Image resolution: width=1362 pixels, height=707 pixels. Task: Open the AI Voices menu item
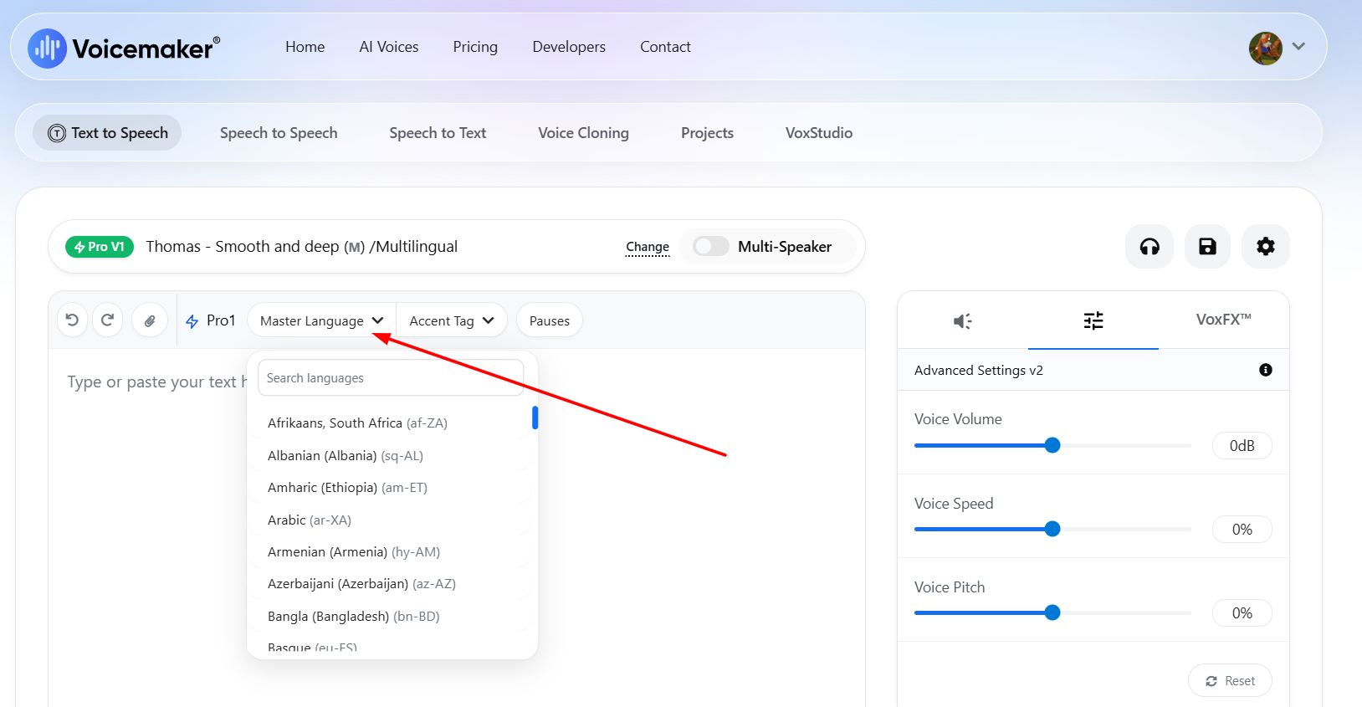pyautogui.click(x=389, y=47)
